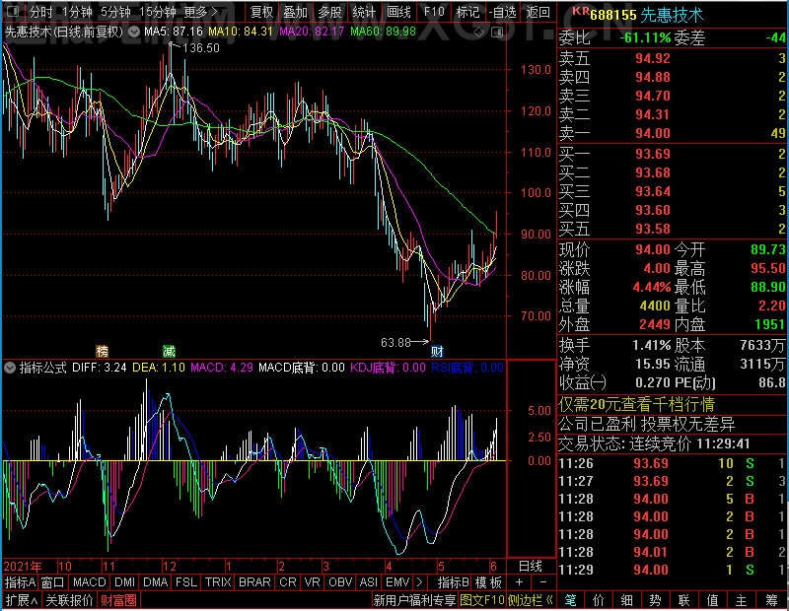This screenshot has height=611, width=789.
Task: Activate the 画线 drawing tool
Action: point(398,11)
